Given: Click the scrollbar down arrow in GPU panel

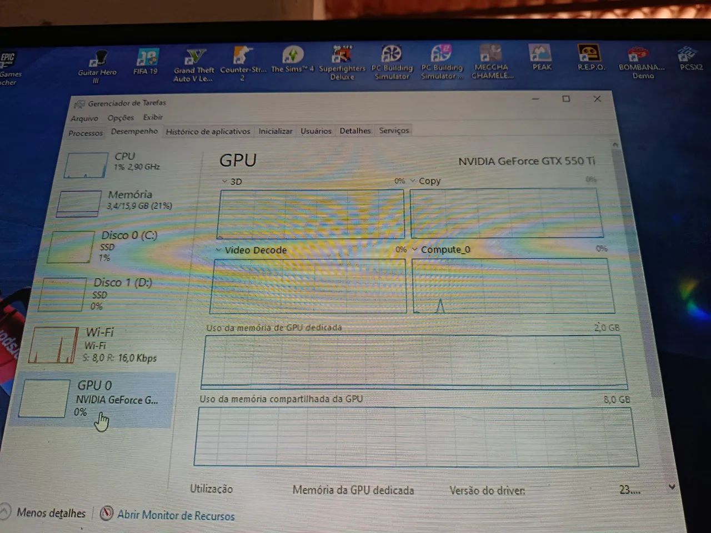Looking at the screenshot, I should pos(672,487).
